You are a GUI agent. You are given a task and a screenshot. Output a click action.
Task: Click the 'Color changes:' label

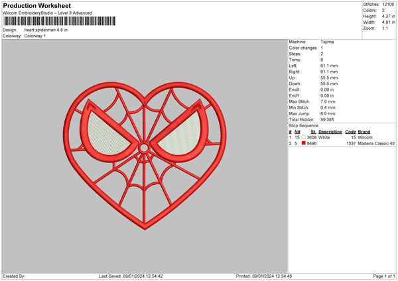(303, 48)
